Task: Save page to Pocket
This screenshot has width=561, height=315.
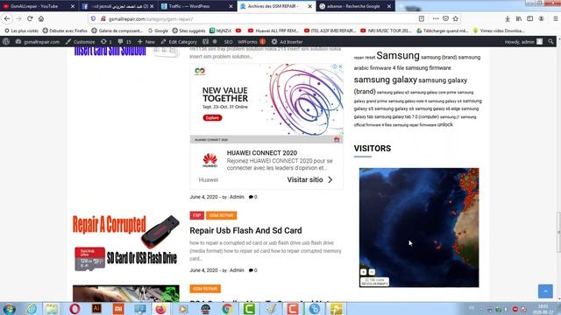Action: point(445,18)
